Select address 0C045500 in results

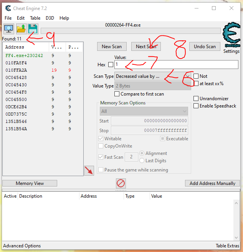coord(43,99)
